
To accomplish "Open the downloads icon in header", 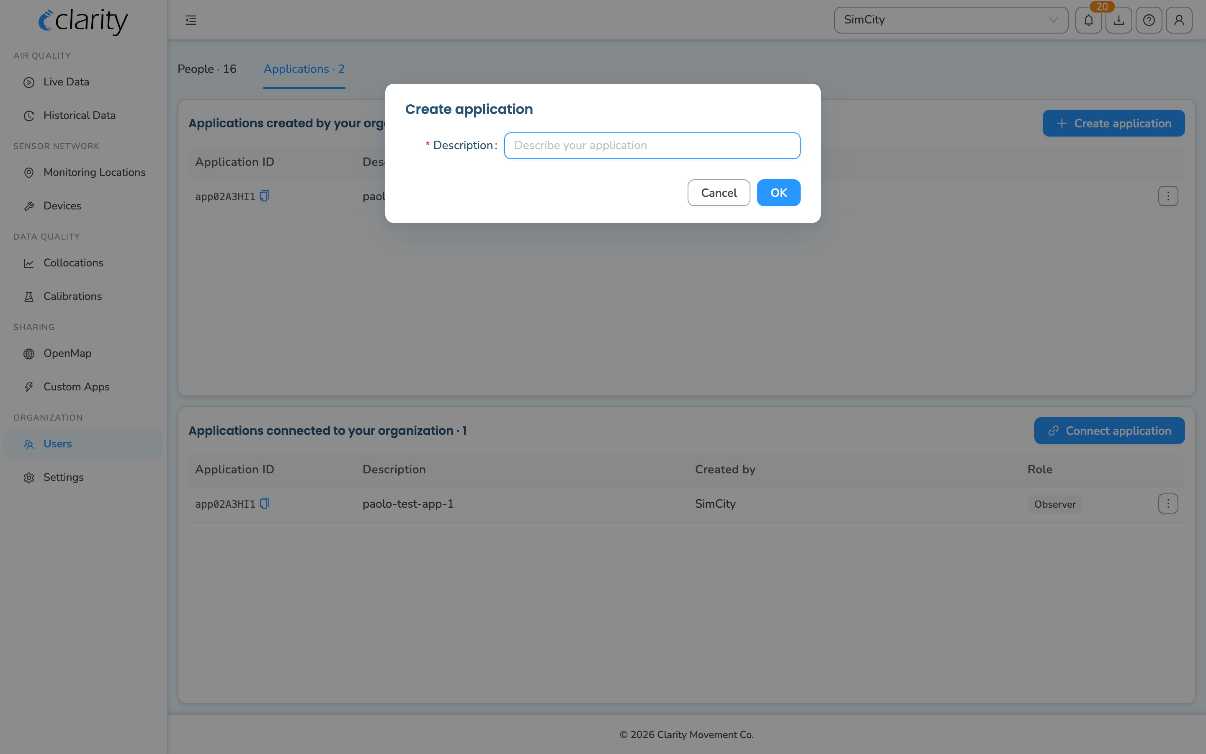I will [1119, 20].
